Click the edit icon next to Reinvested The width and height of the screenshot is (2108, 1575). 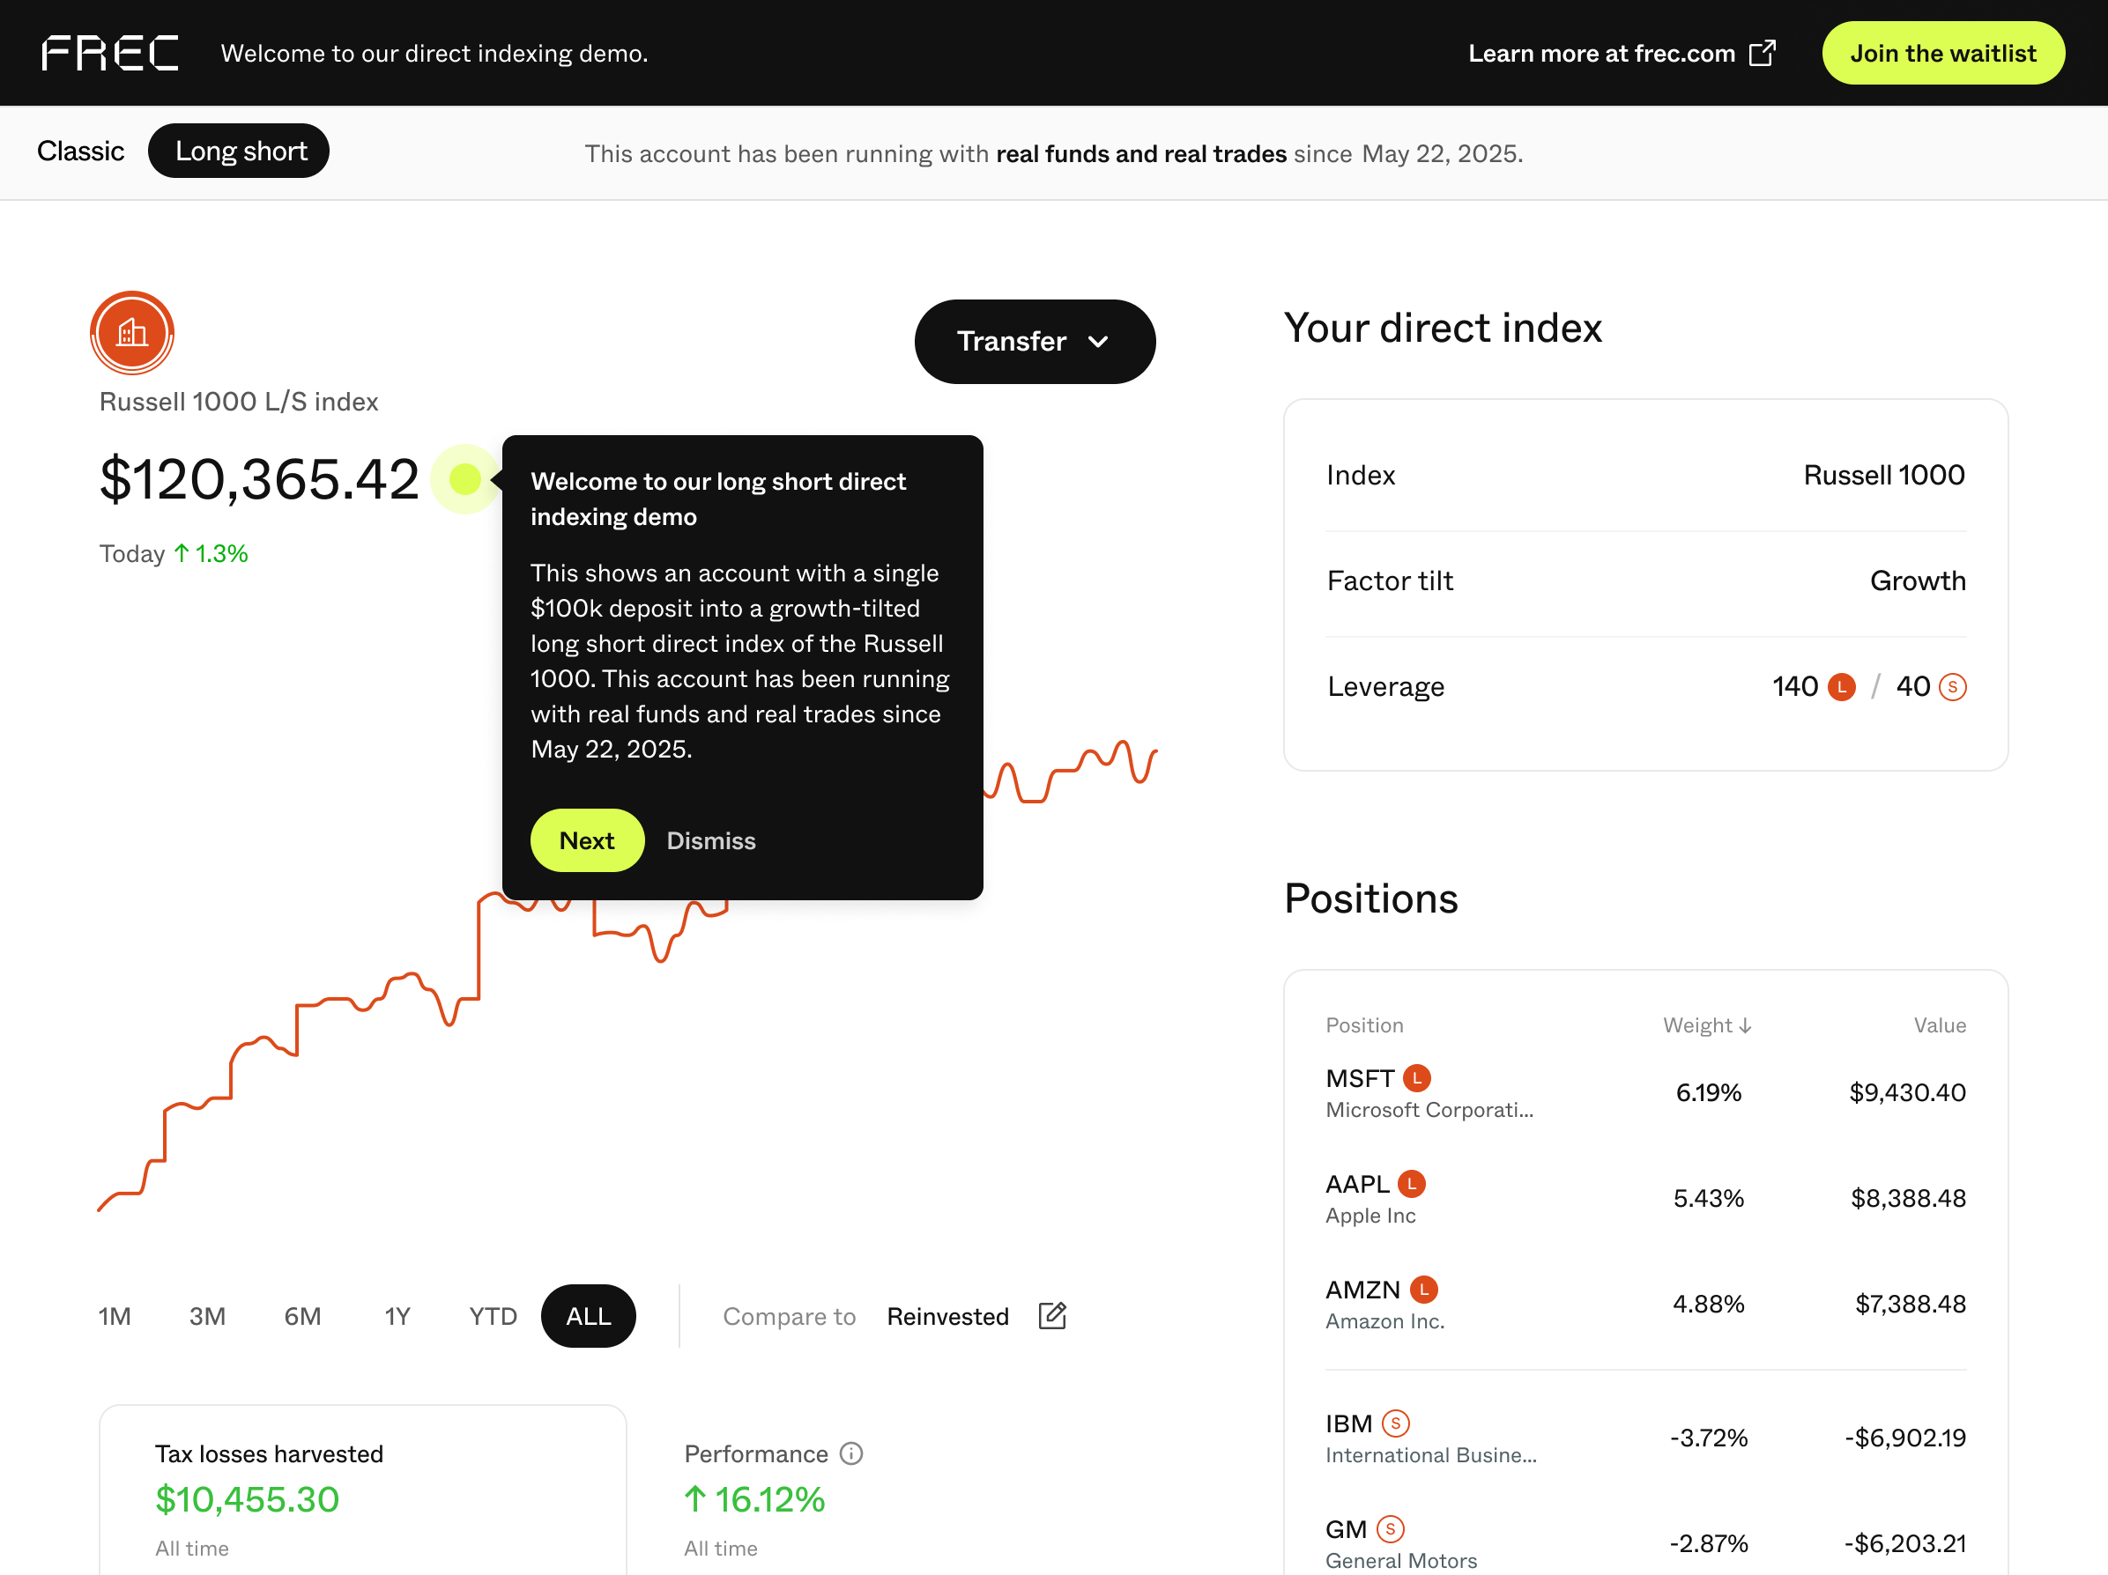click(1052, 1316)
